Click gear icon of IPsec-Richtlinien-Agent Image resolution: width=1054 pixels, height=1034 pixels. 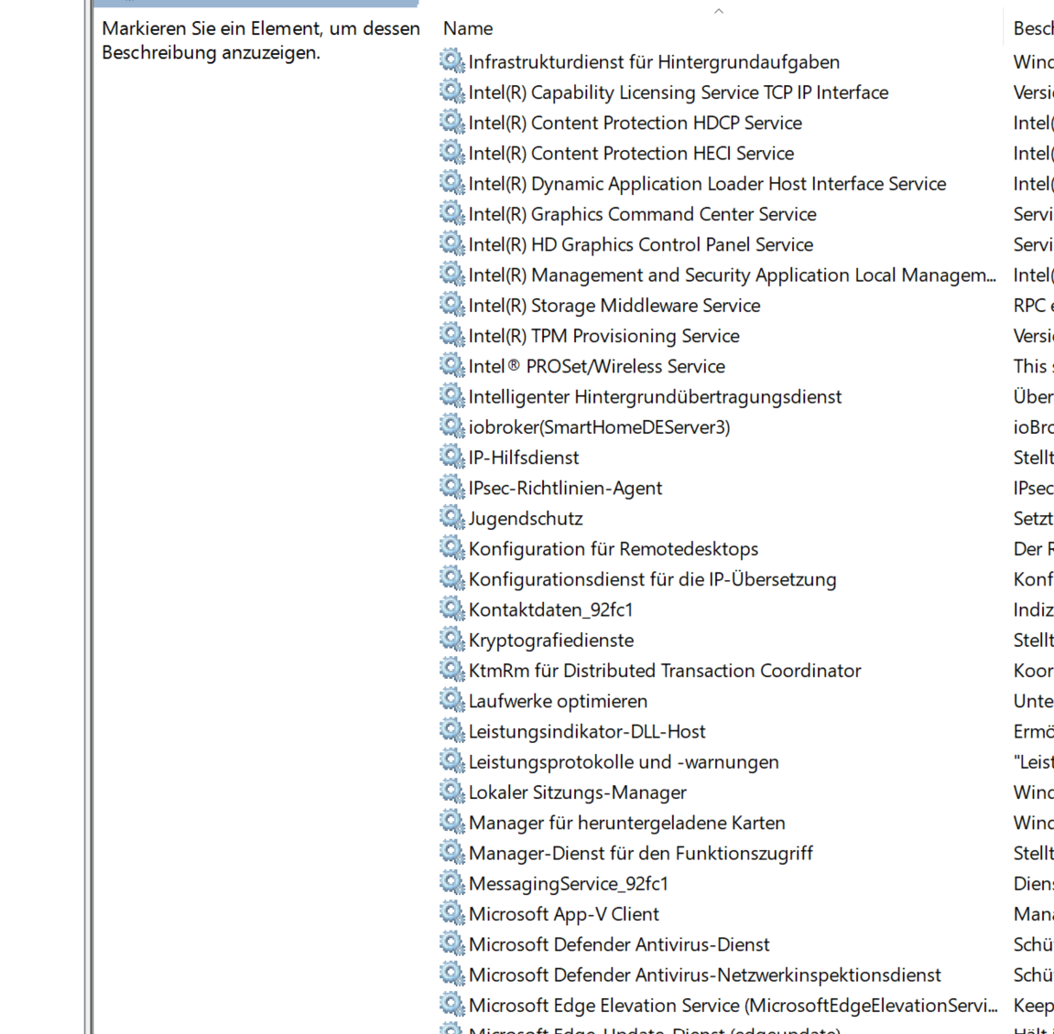click(451, 487)
